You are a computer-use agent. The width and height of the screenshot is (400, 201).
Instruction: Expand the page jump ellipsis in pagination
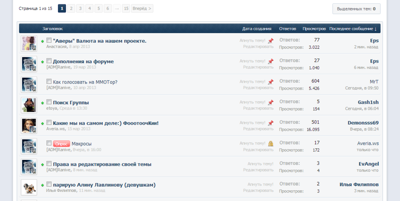[x=117, y=8]
